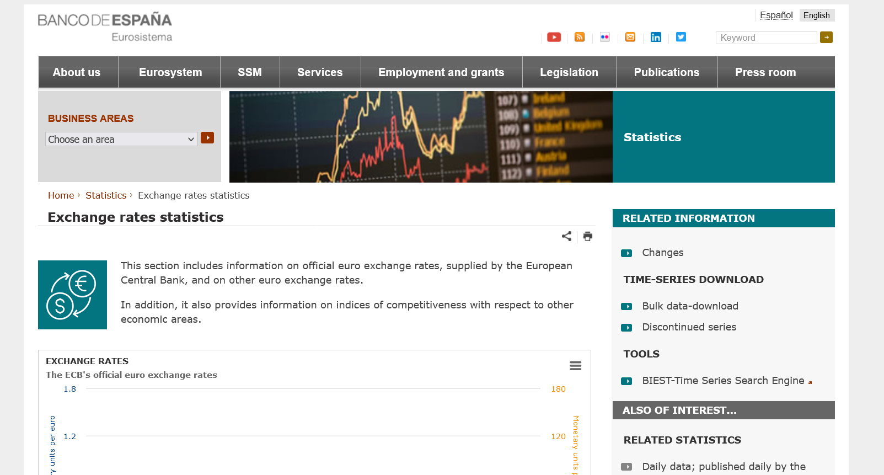The height and width of the screenshot is (475, 884).
Task: Open the Flickr icon link
Action: [605, 37]
